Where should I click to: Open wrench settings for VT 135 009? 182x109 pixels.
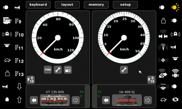point(58,70)
